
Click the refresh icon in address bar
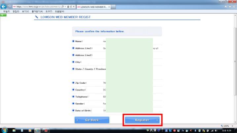[x=70, y=7]
